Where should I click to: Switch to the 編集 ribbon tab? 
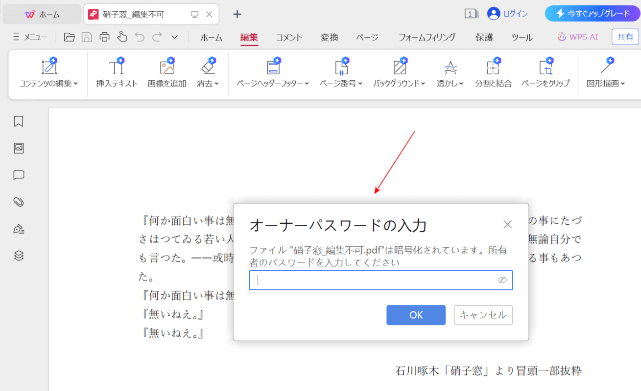[x=249, y=37]
